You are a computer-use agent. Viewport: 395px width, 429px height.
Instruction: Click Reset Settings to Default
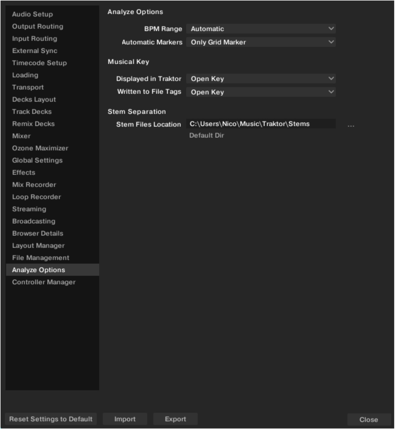(51, 419)
